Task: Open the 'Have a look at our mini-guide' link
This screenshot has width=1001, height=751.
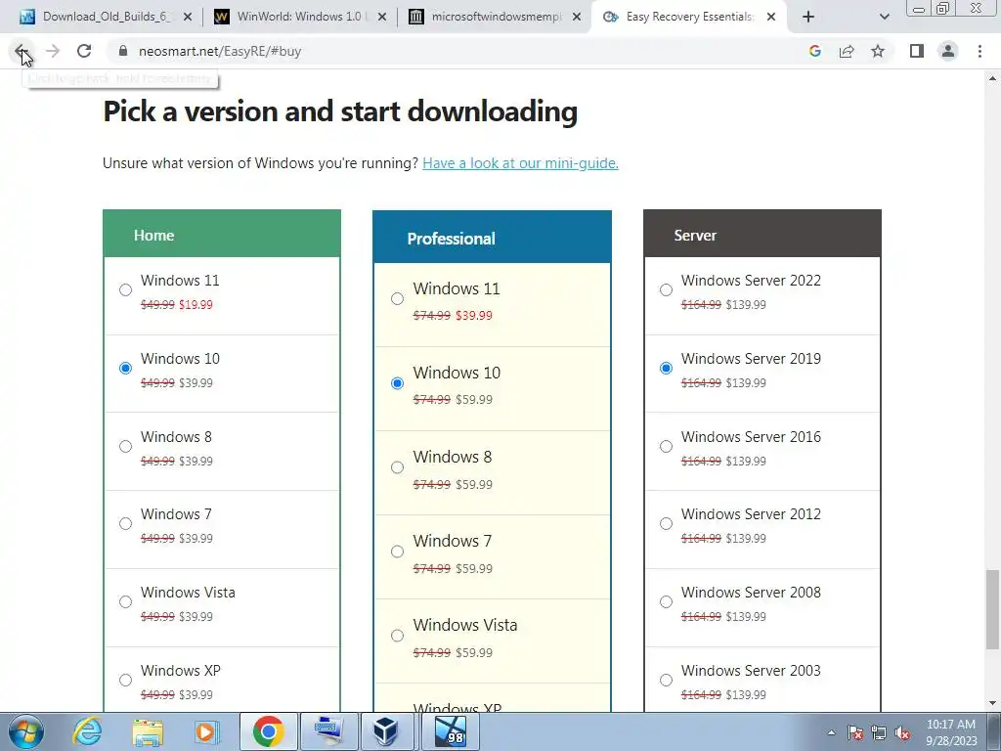Action: 520,163
